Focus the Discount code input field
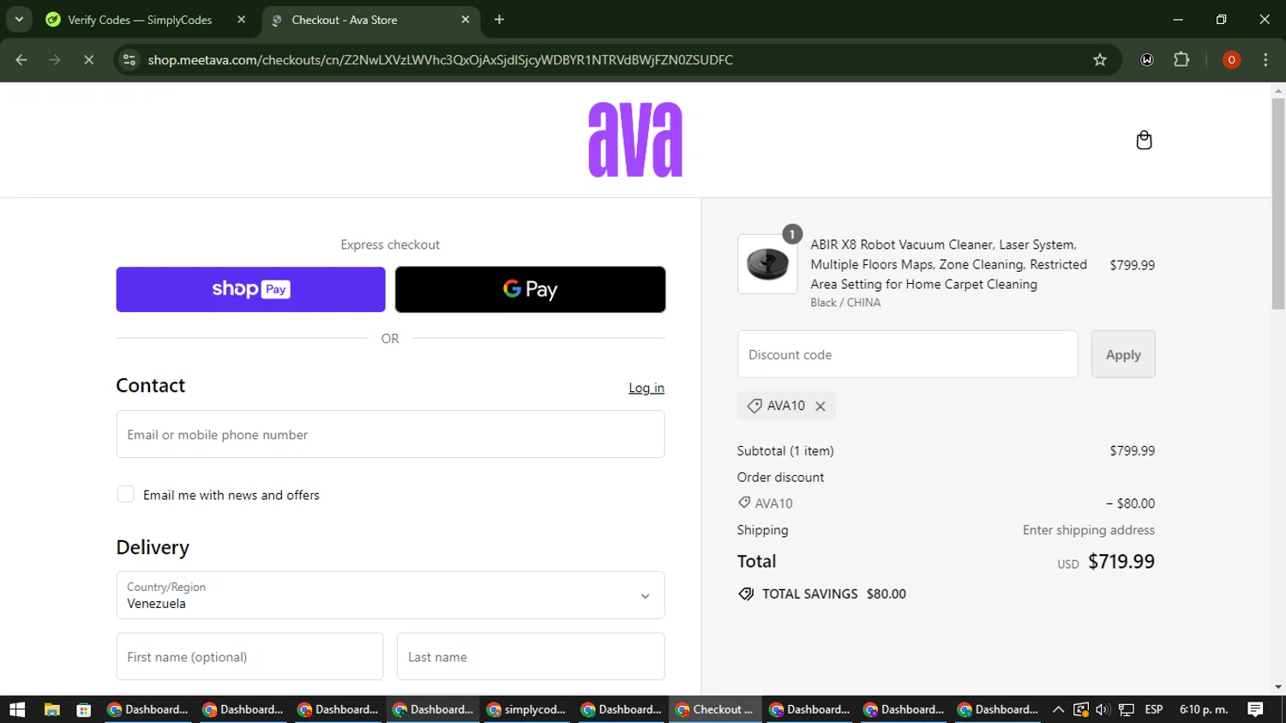Viewport: 1286px width, 723px height. point(907,354)
